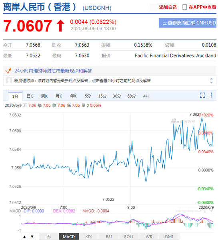Switch to the 年K chart tab
This screenshot has height=240, width=220.
click(73, 96)
